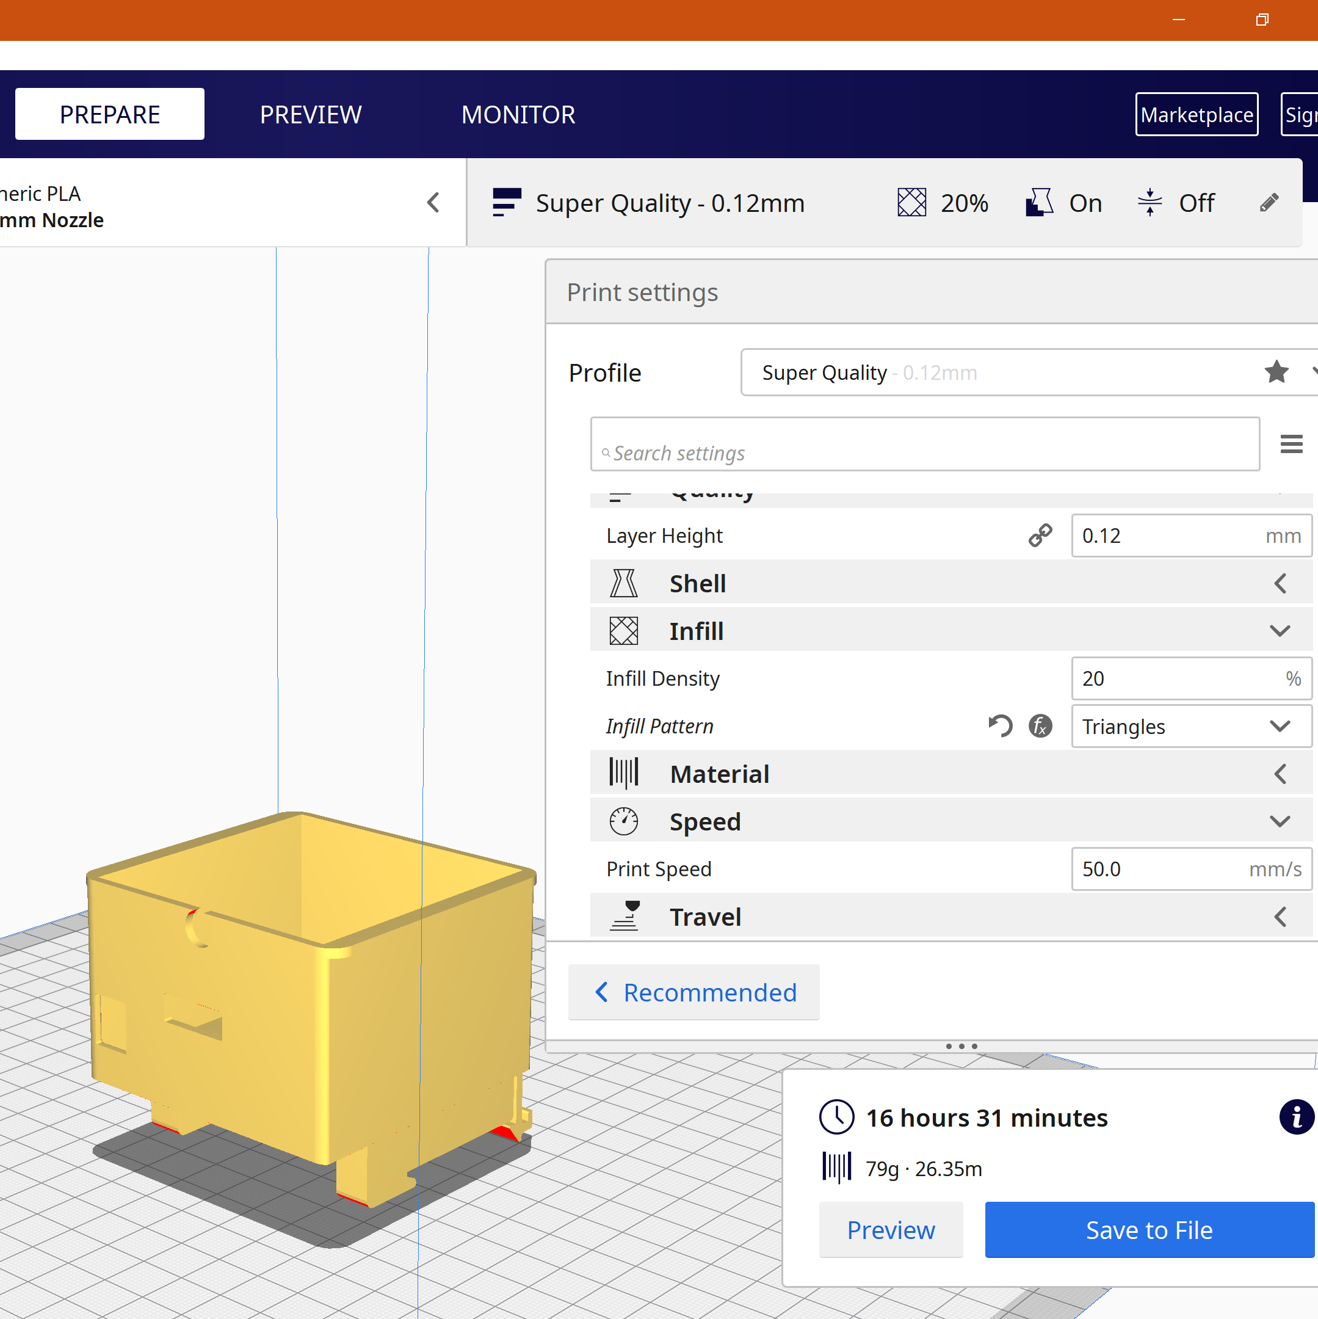1318x1319 pixels.
Task: Click the Save to File button
Action: [1149, 1230]
